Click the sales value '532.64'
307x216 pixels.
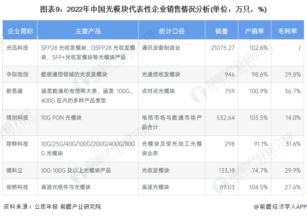click(226, 118)
